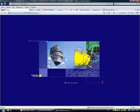Open the brandmedia - Microsoft taskbar window
The height and width of the screenshot is (112, 140).
[x=28, y=110]
